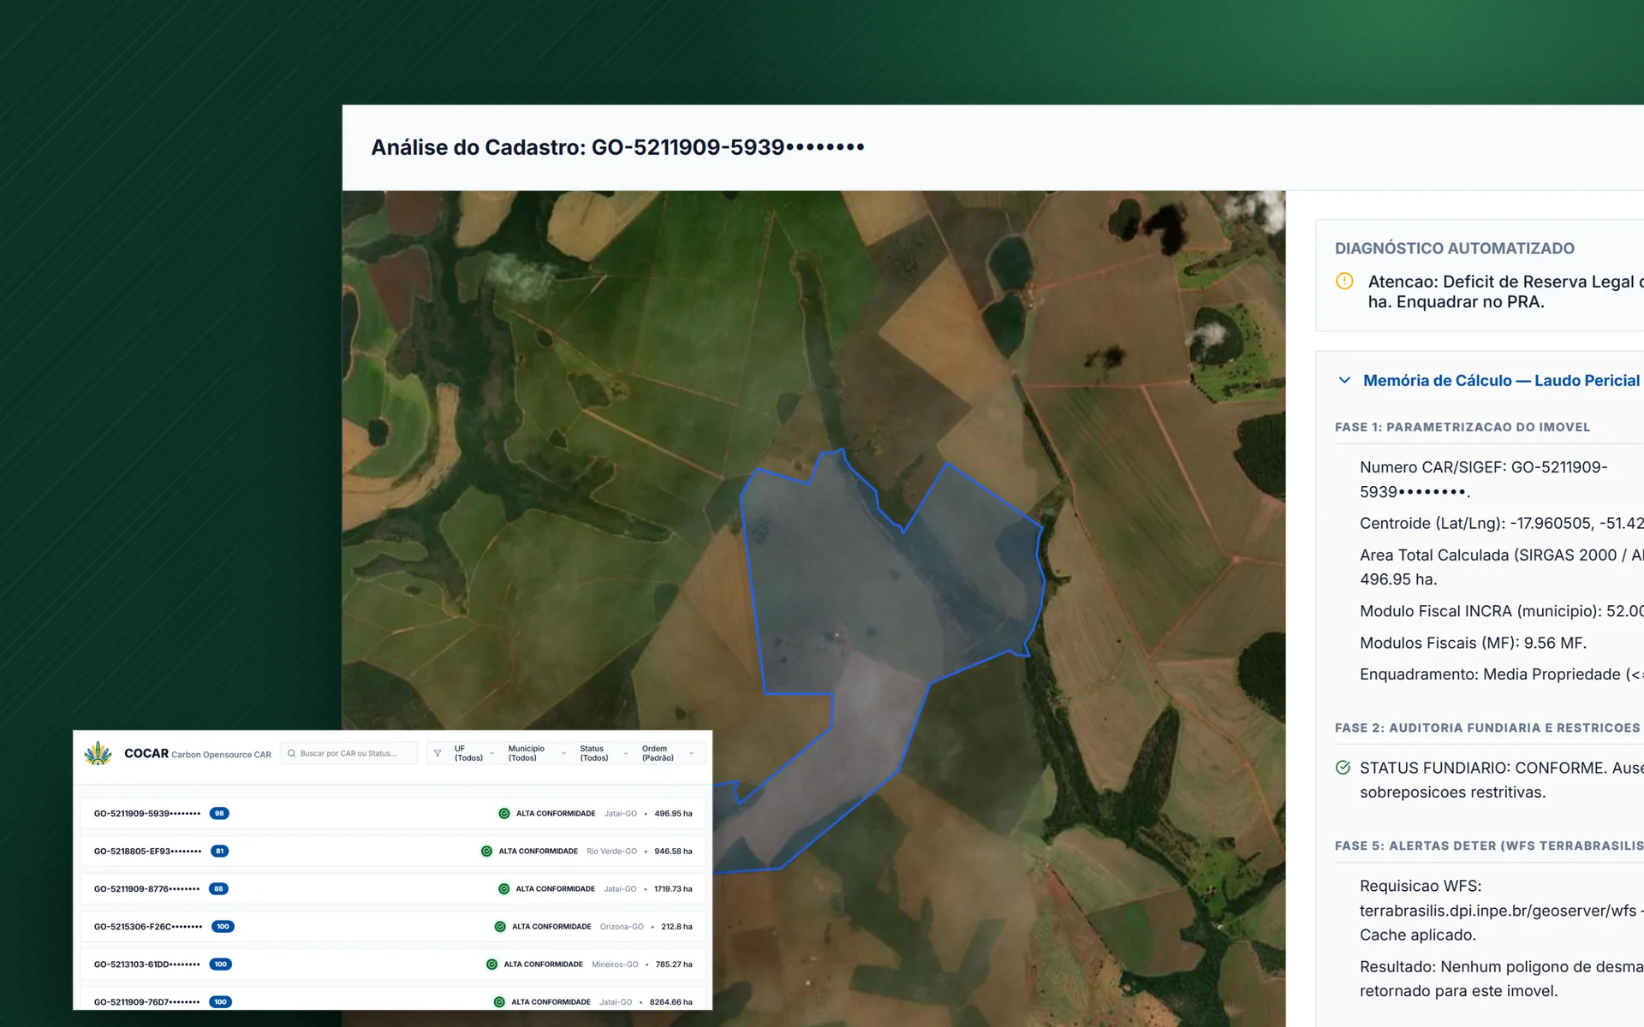Screen dimensions: 1644x1027
Task: Click the conformity check icon in the GO-5211909-8776 row
Action: (x=503, y=888)
